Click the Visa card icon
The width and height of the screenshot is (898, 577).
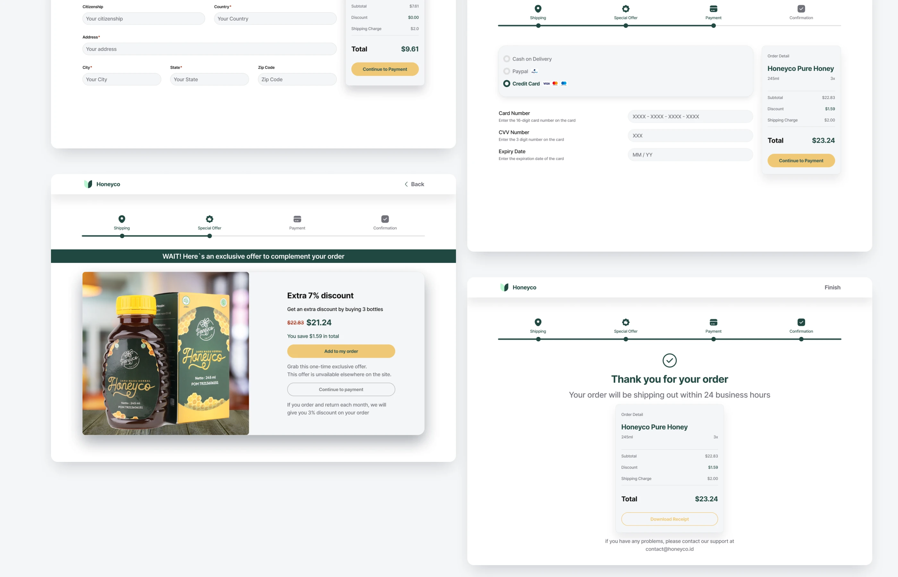(546, 84)
